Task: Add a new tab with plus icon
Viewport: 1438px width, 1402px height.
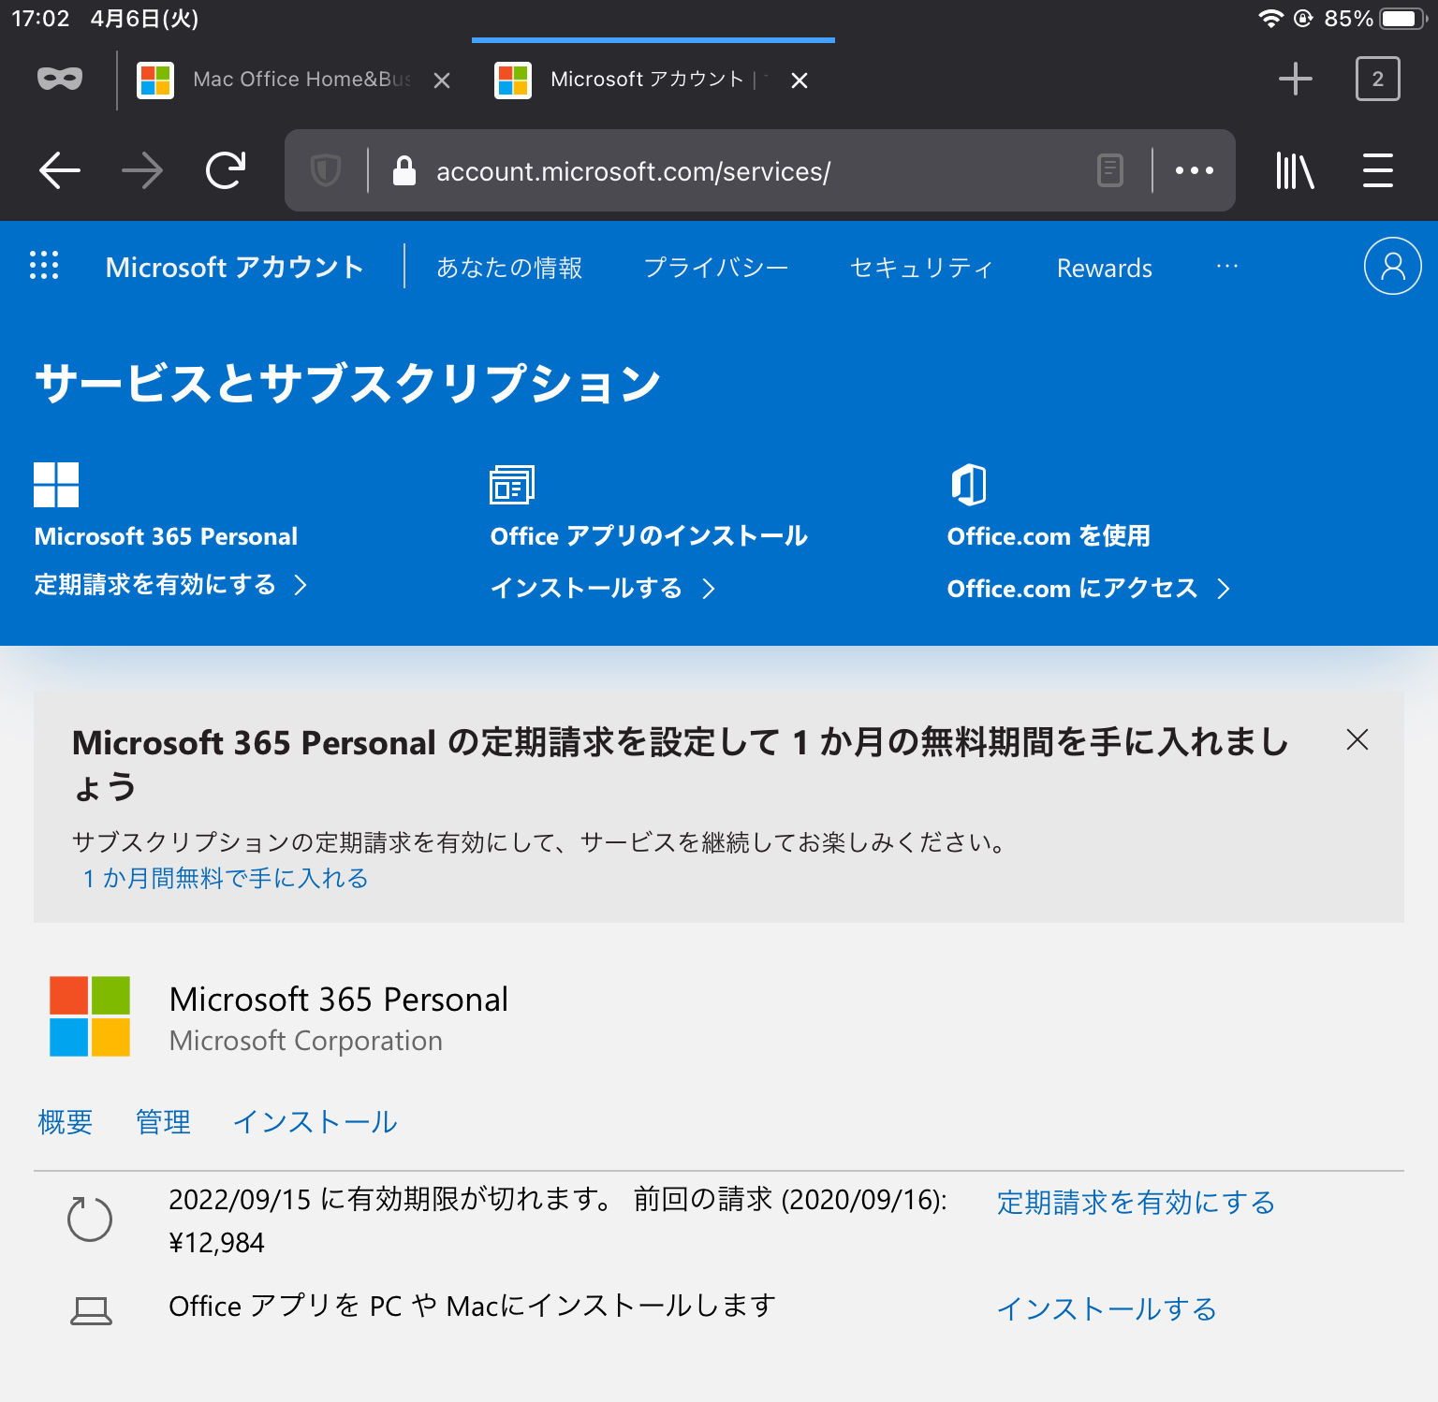Action: click(x=1296, y=79)
